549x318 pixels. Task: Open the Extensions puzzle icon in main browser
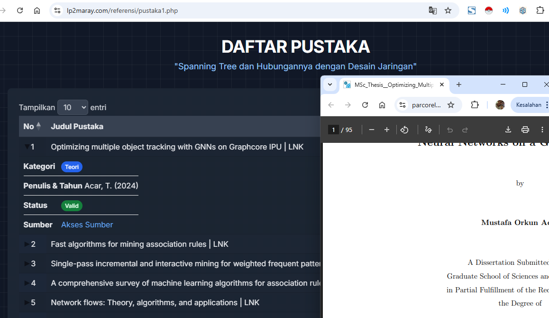click(x=540, y=10)
